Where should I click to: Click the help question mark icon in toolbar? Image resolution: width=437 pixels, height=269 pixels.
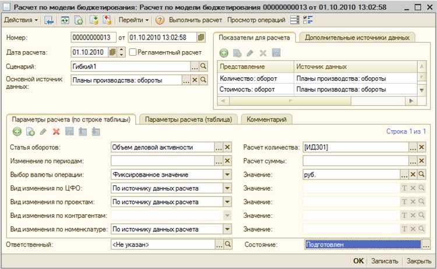pos(160,20)
